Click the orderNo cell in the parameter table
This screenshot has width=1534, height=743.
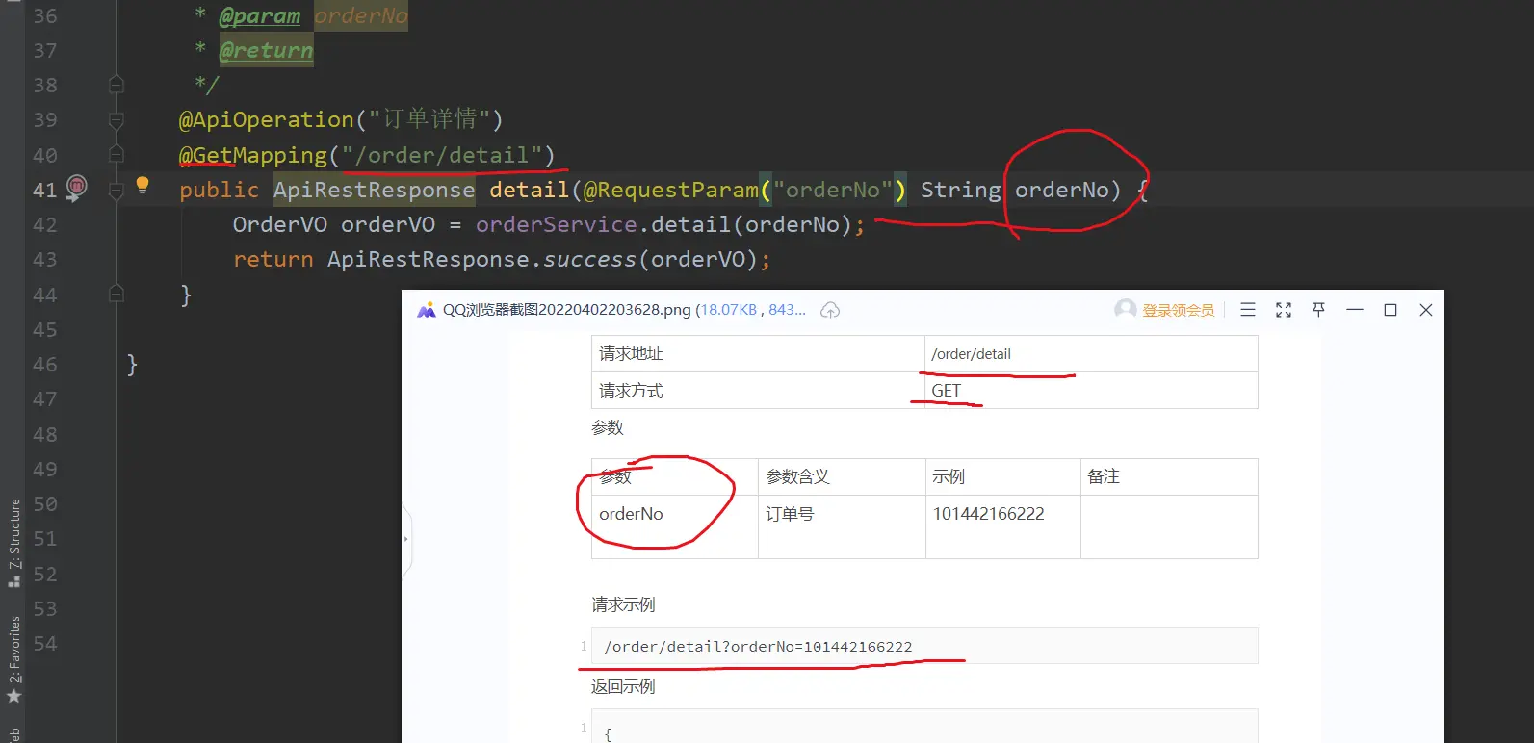pyautogui.click(x=675, y=526)
